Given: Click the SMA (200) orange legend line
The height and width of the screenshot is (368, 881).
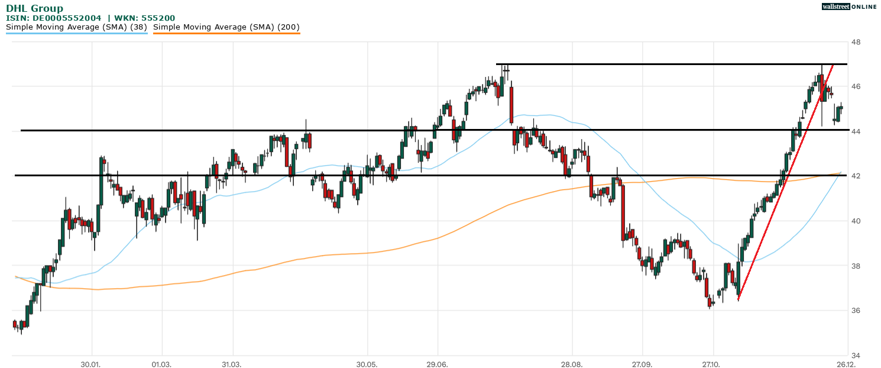Looking at the screenshot, I should coord(226,33).
